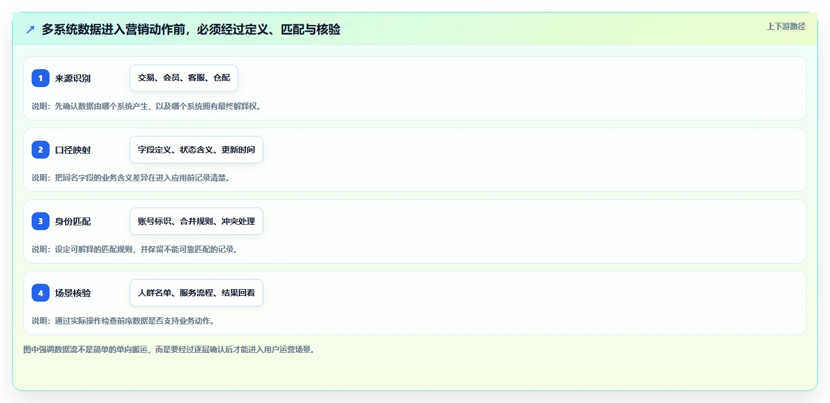Click the 账号标识、合并规则、冲突处理 chip
The width and height of the screenshot is (830, 403).
[196, 221]
